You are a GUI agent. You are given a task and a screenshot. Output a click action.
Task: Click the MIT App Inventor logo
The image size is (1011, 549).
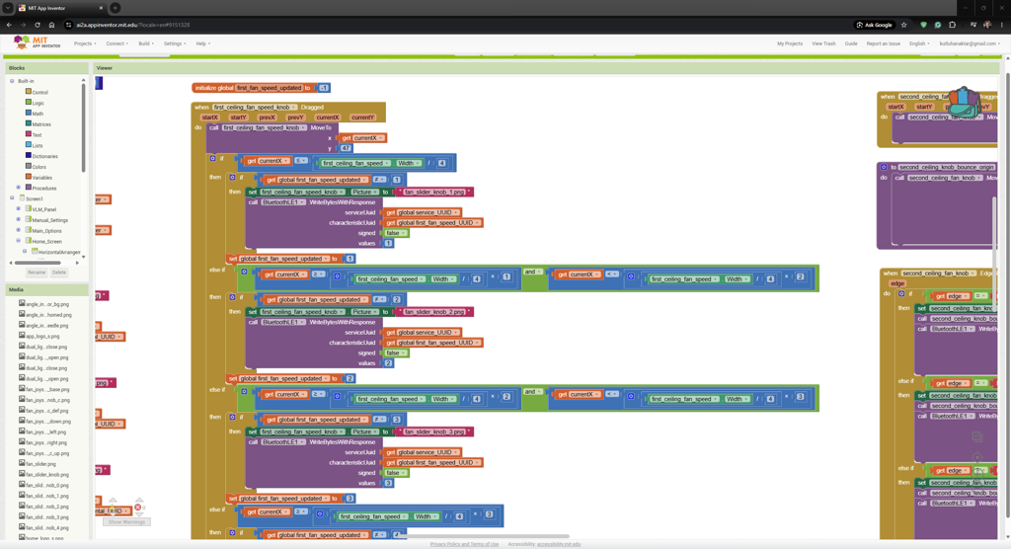coord(37,42)
